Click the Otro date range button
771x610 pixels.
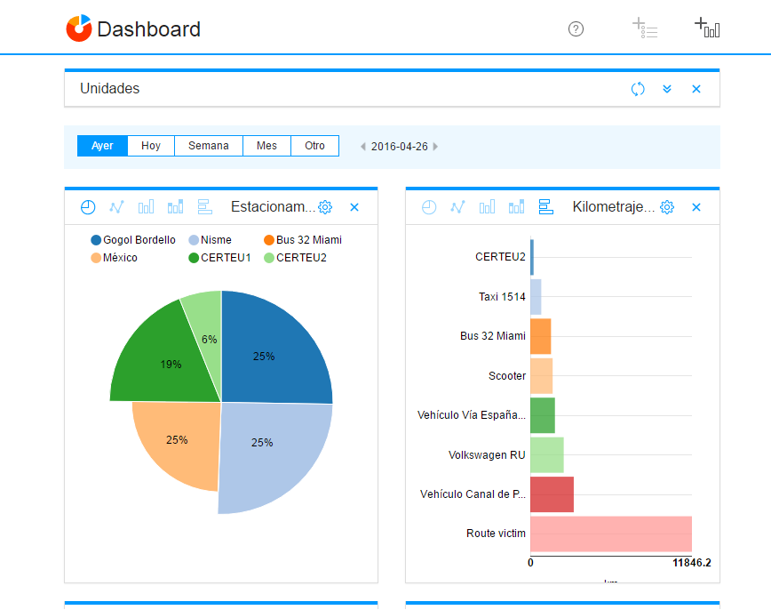coord(315,146)
